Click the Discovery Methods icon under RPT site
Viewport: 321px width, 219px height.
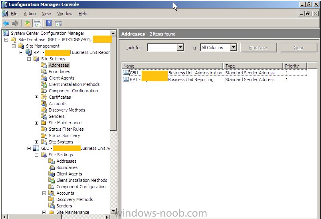click(44, 110)
